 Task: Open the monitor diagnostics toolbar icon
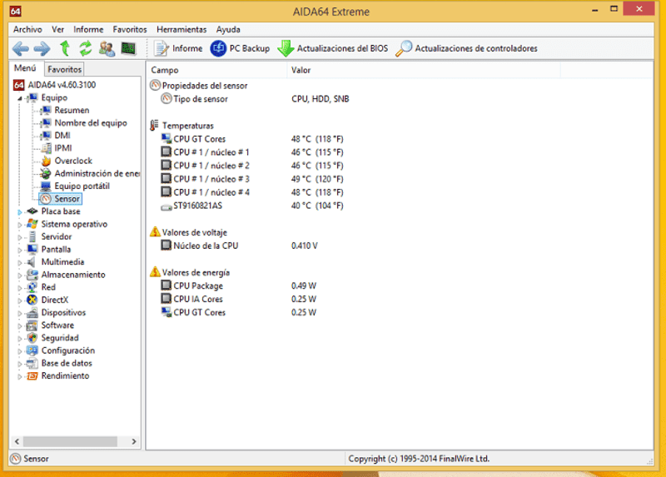(128, 48)
